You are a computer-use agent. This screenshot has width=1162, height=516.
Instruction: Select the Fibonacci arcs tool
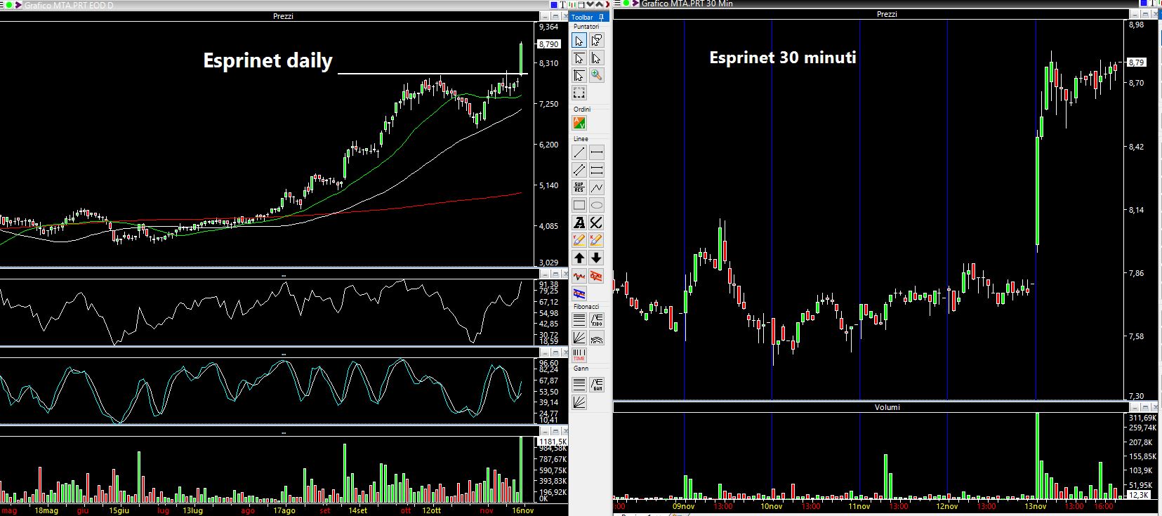[x=596, y=338]
